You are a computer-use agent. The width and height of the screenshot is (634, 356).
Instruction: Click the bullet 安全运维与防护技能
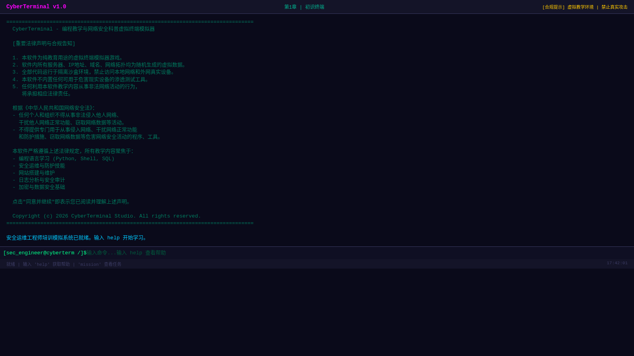click(39, 166)
